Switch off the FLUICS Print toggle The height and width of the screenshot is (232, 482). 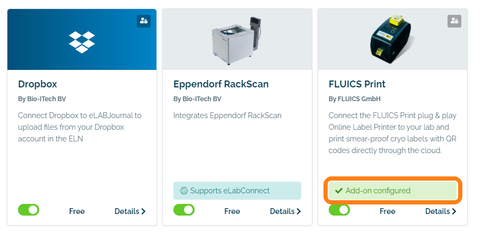[x=339, y=210]
